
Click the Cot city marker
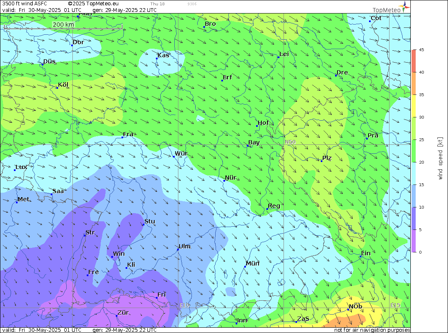click(x=370, y=21)
